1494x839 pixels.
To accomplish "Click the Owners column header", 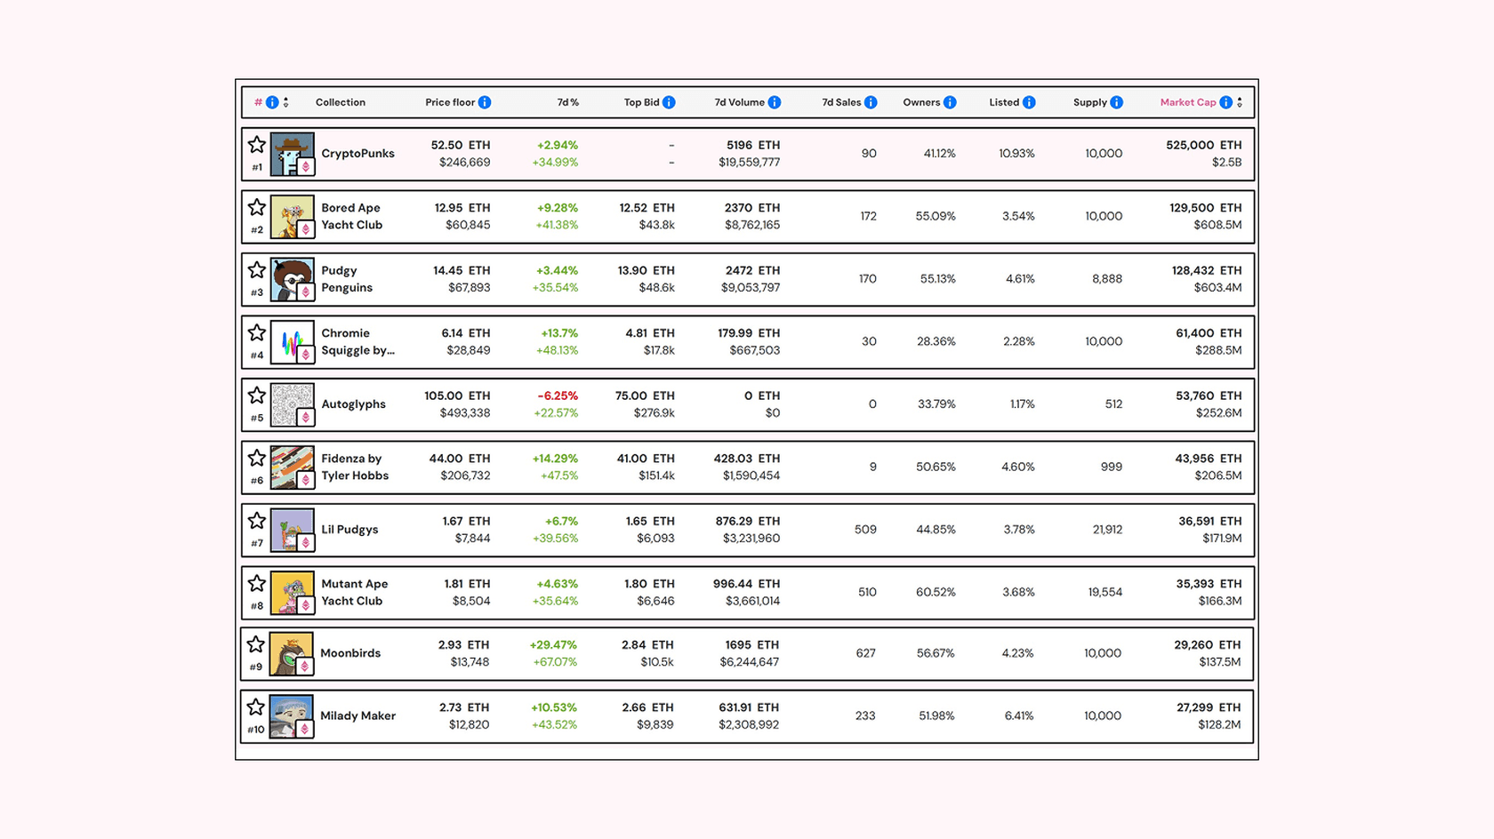I will [x=921, y=102].
